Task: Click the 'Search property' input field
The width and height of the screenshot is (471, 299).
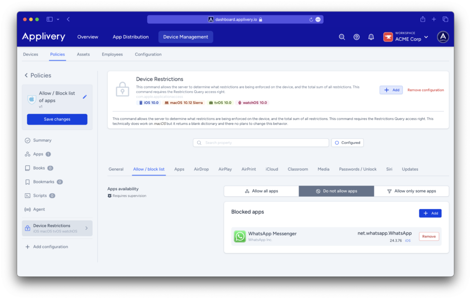Action: [261, 142]
